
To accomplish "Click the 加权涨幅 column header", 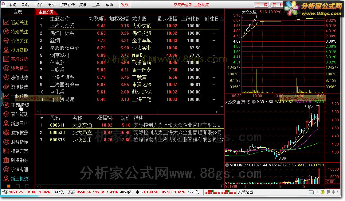I will (119, 19).
